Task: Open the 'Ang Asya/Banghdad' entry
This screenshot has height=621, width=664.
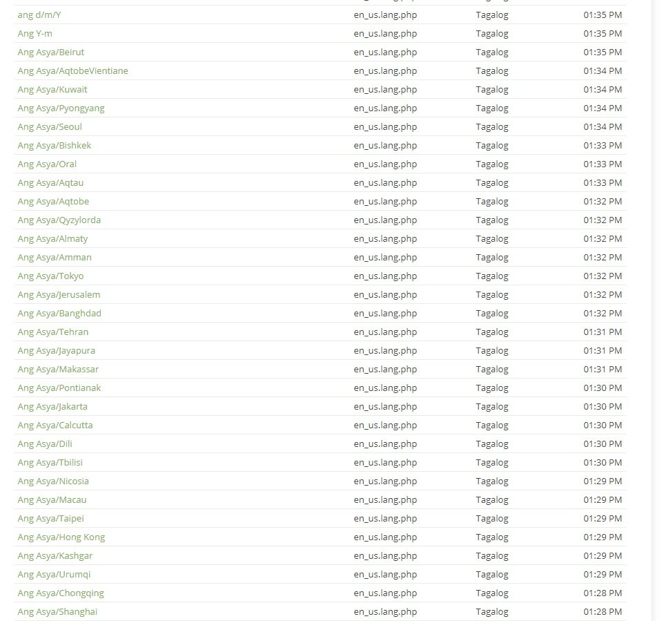Action: [59, 313]
